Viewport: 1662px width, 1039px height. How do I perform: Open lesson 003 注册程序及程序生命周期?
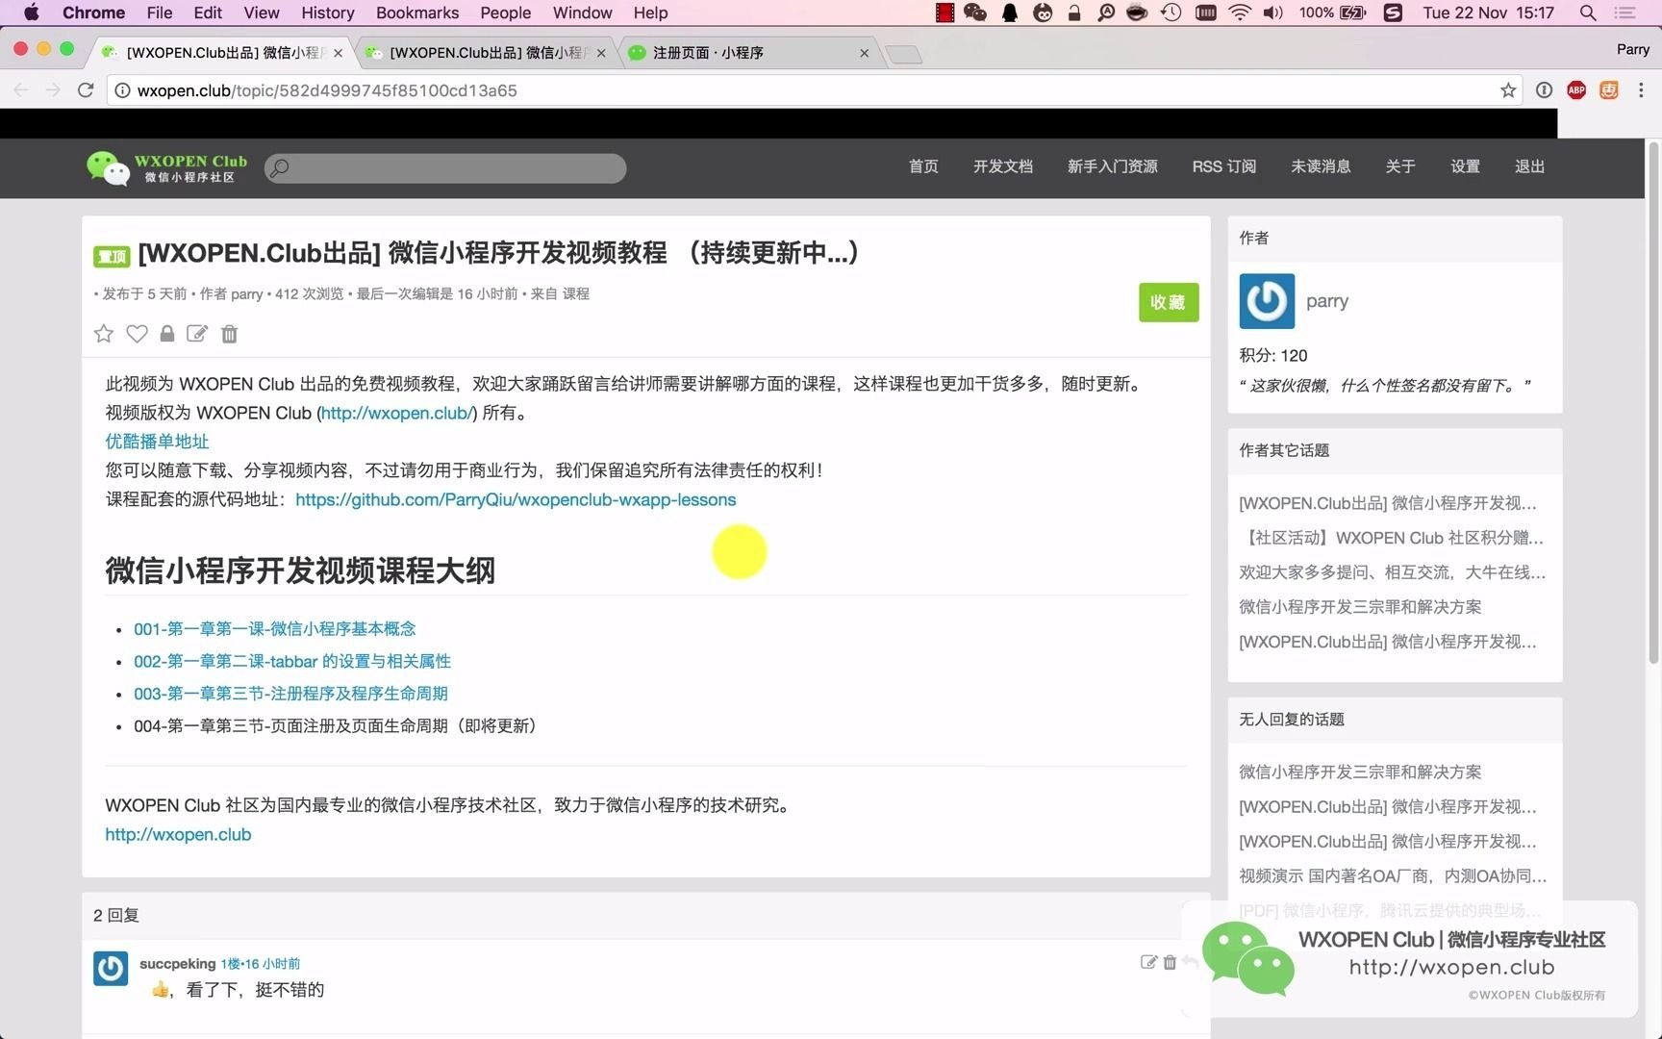290,694
